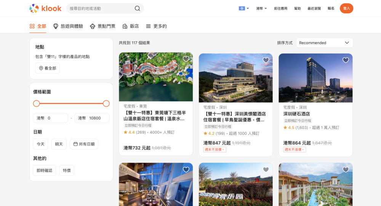This screenshot has width=381, height=206.
Task: Expand the 港幣 currency dropdown
Action: tap(261, 8)
